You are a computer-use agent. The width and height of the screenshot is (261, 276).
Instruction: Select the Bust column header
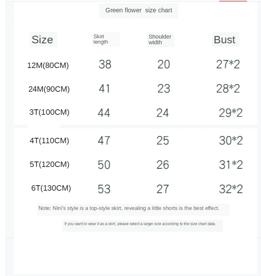click(x=224, y=40)
